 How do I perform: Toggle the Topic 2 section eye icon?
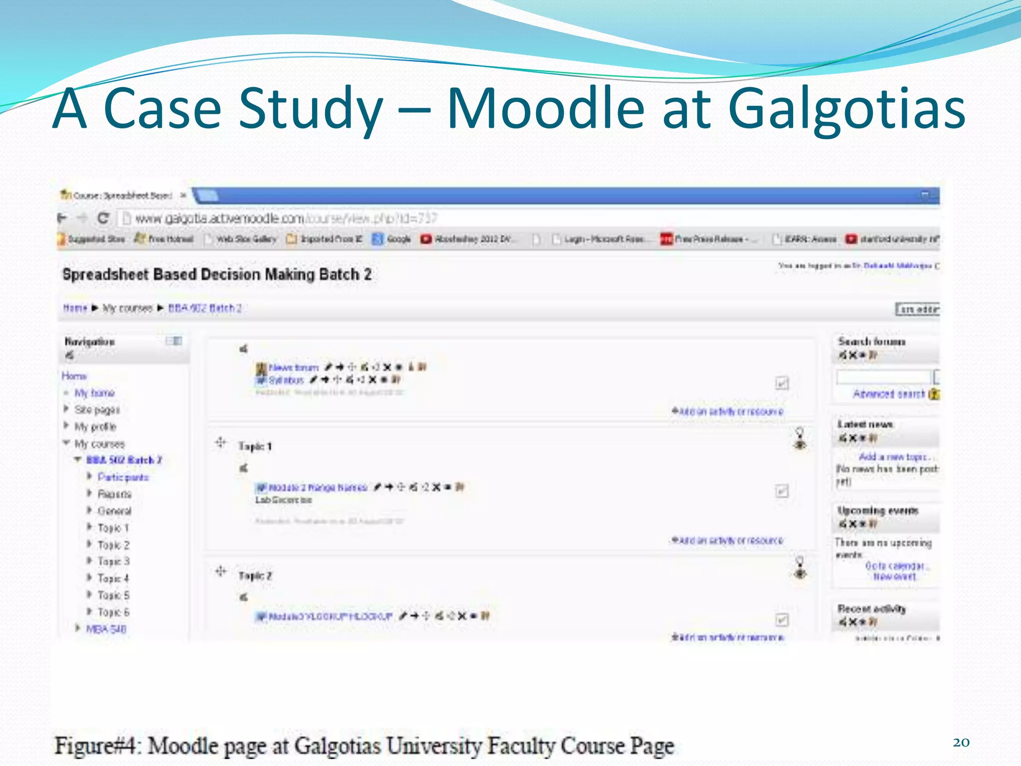pos(800,574)
